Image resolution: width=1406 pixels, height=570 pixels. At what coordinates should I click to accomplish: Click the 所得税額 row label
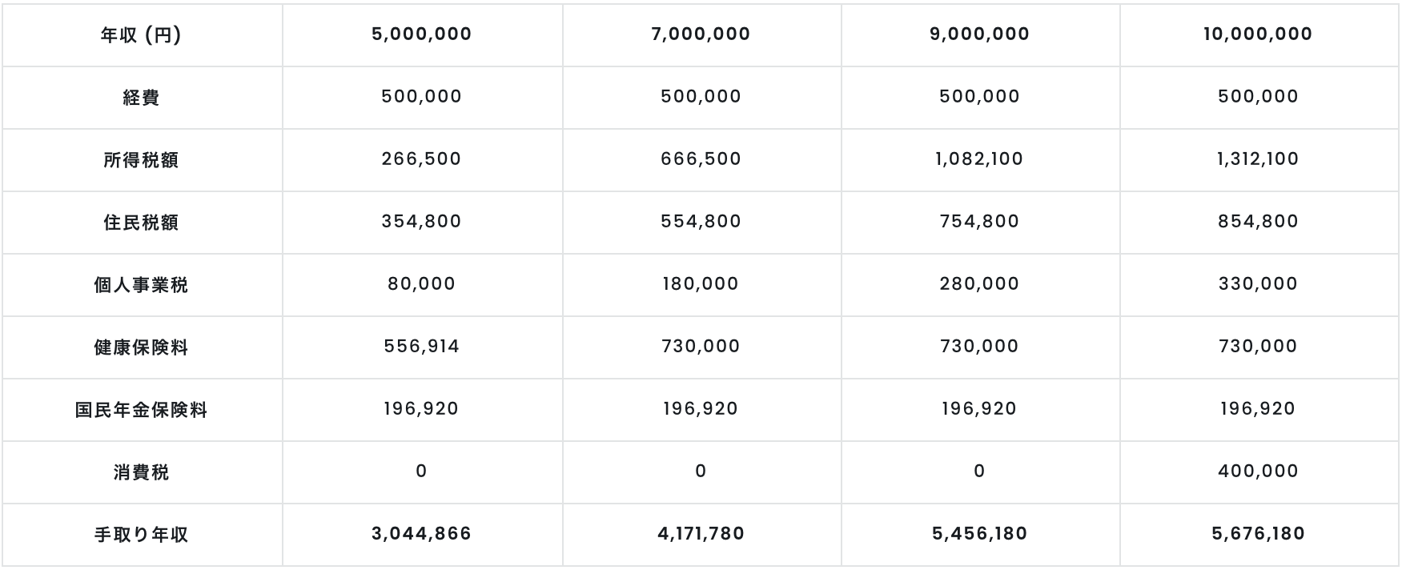click(x=141, y=160)
